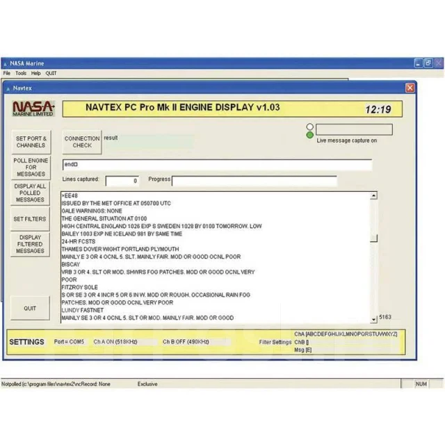Click the 5163 counter value

[385, 317]
